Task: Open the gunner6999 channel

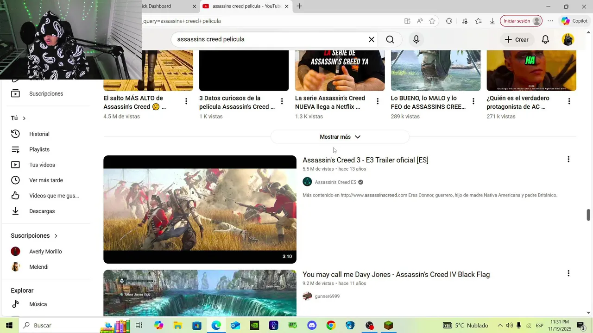Action: 327,296
